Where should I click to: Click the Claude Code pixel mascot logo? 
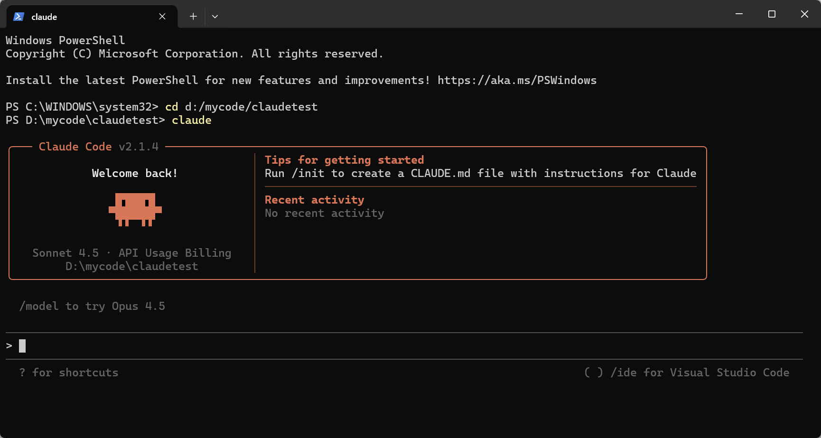point(135,210)
